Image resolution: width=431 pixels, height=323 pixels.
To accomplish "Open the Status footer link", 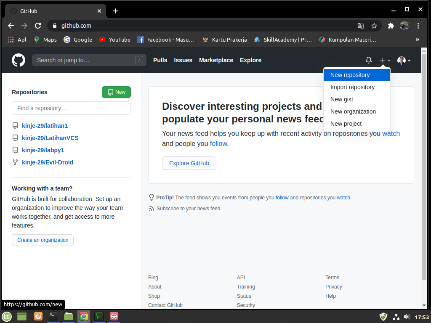I will click(244, 296).
